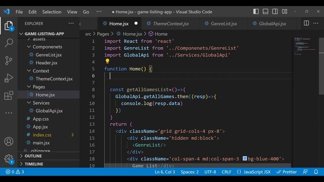
Task: Open Customize Layout icon in title bar
Action: click(x=285, y=12)
